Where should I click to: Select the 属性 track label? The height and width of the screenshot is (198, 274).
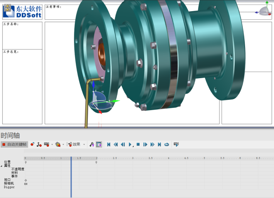[x=7, y=165]
